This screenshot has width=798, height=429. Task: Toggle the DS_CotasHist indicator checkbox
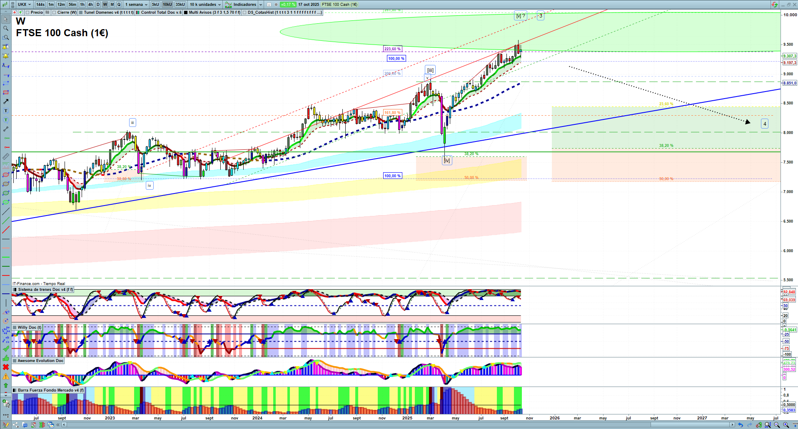point(244,12)
